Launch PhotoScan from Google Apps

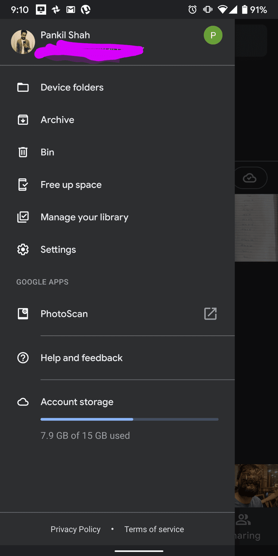[x=117, y=314]
